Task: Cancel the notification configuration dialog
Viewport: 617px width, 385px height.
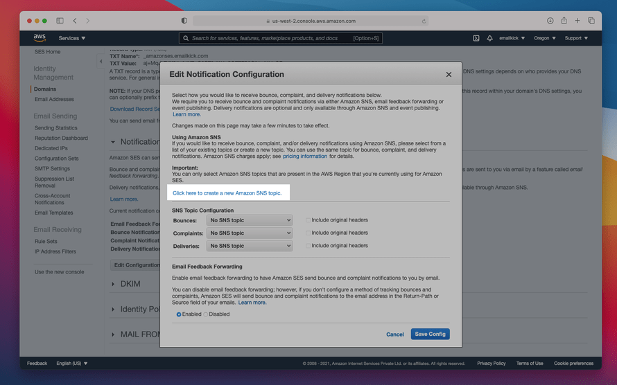Action: click(394, 334)
